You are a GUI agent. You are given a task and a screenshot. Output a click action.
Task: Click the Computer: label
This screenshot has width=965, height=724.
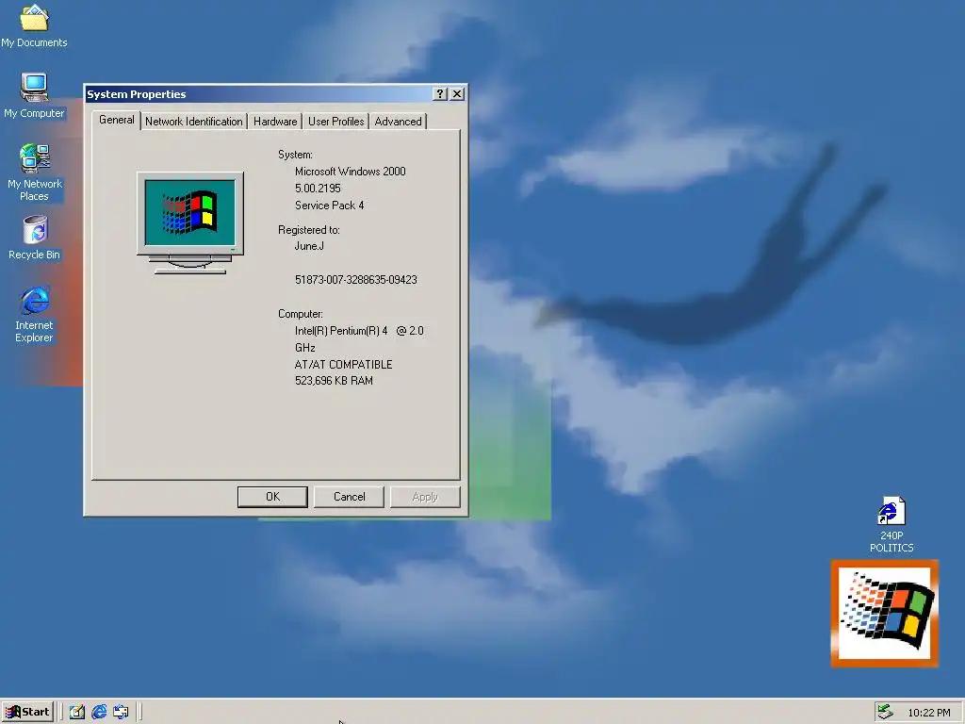(x=301, y=314)
